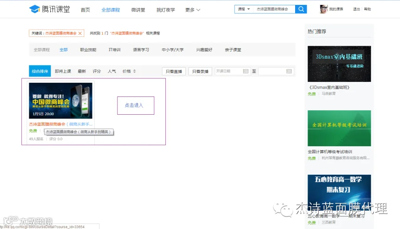400x229 pixels.
Task: Sort by 最新
Action: (82, 71)
